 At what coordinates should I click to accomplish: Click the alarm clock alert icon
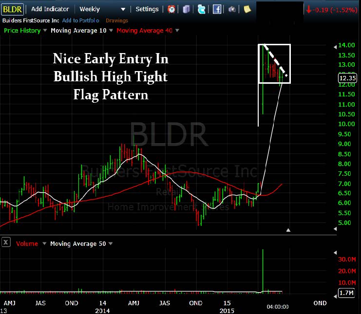[x=171, y=9]
